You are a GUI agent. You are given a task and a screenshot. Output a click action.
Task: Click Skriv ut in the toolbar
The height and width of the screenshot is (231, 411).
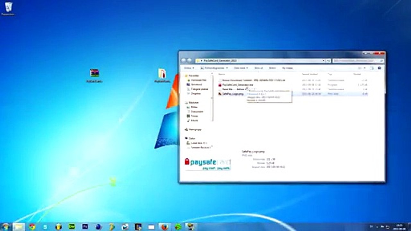258,68
